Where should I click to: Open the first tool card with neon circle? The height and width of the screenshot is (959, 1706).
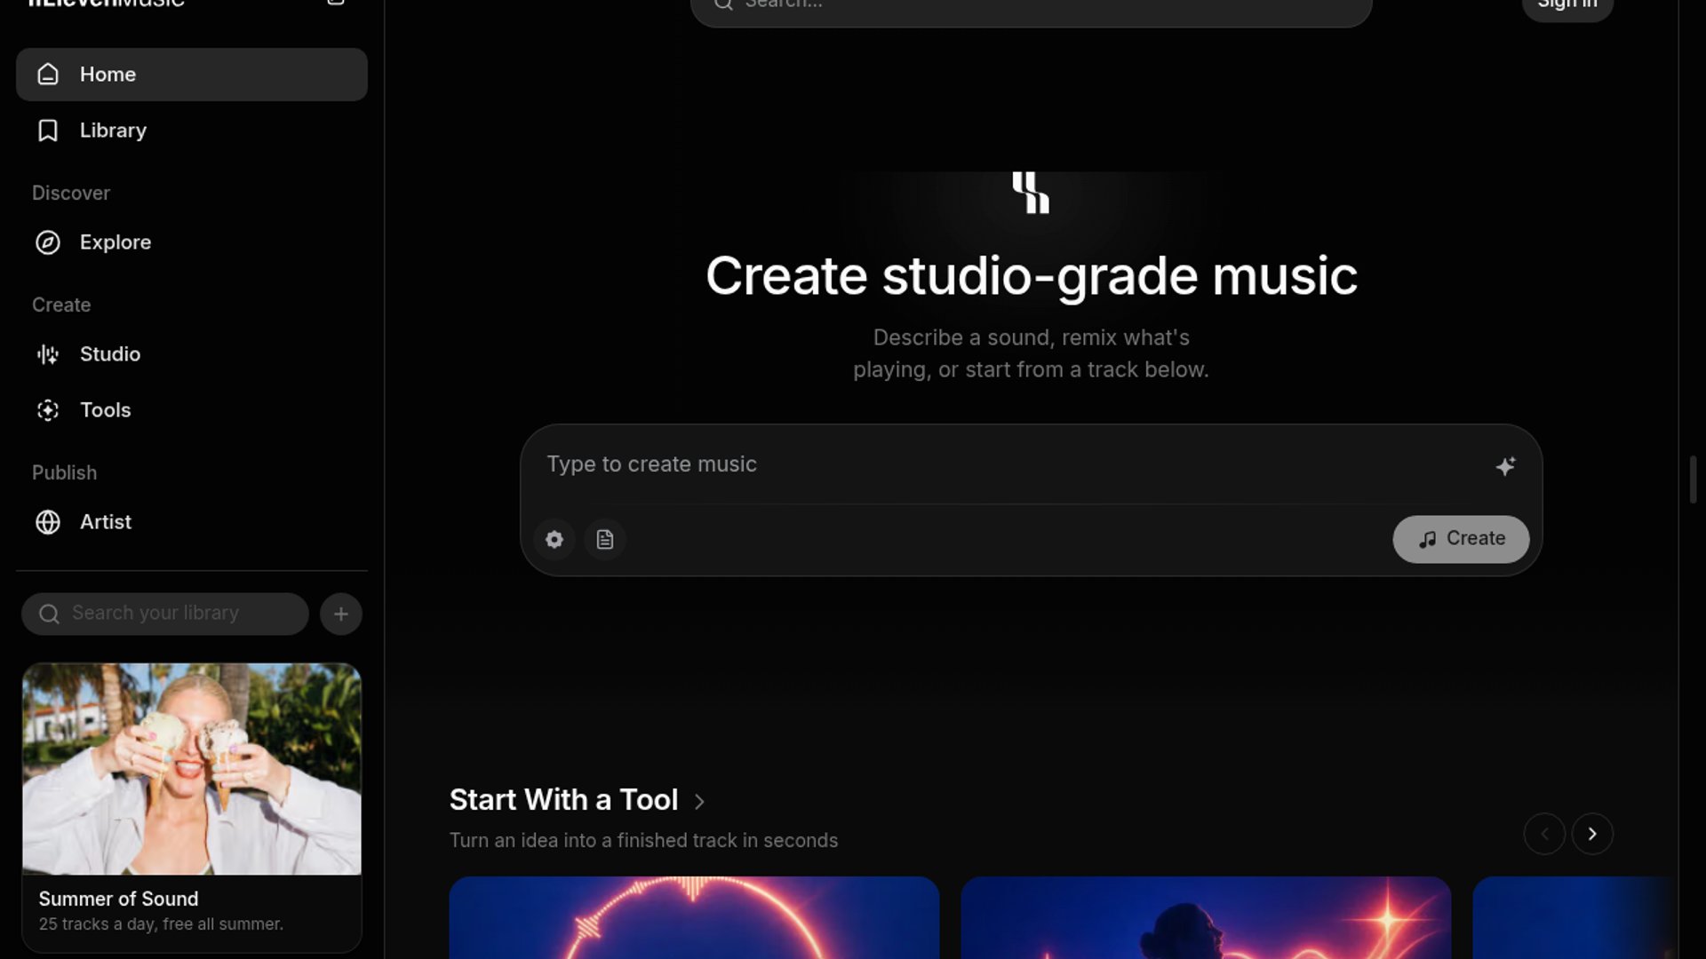[694, 917]
